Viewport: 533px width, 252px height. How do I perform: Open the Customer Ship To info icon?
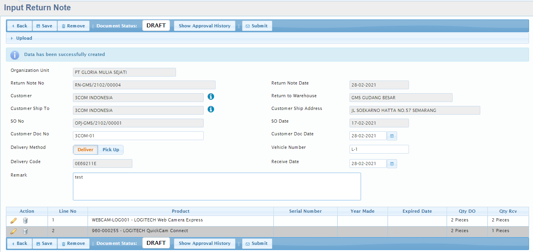[x=211, y=109]
